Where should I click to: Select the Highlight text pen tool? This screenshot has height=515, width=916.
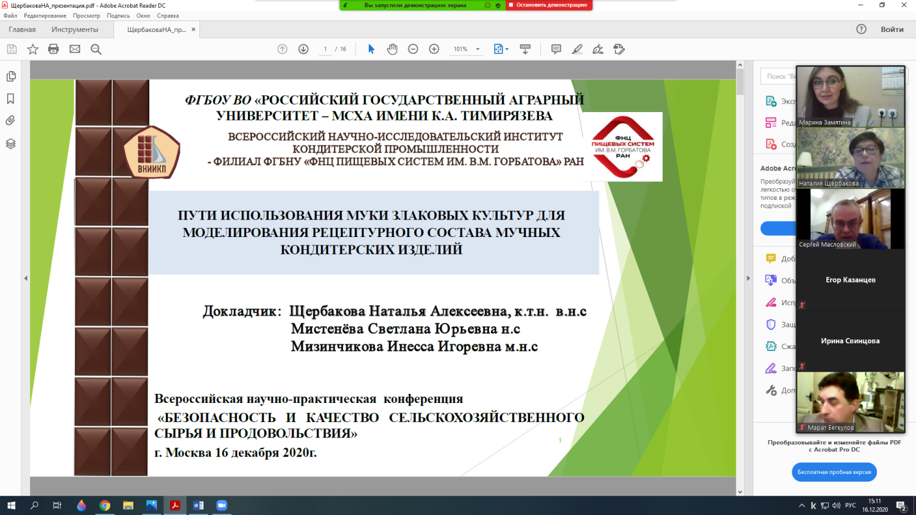point(577,49)
